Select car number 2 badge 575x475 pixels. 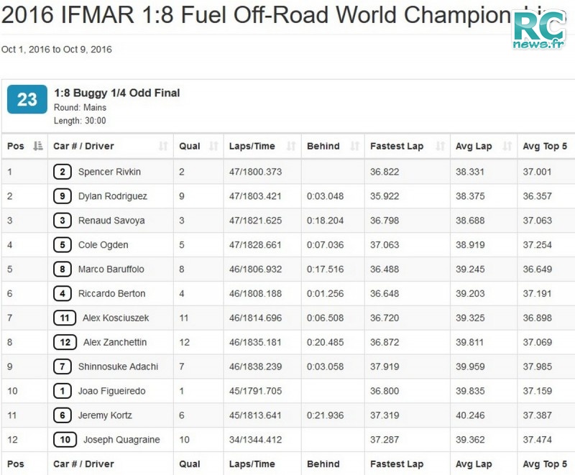pos(63,172)
